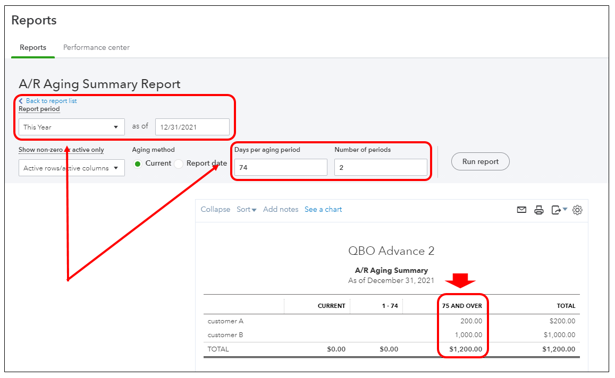Open the report settings gear icon
This screenshot has width=615, height=378.
577,210
